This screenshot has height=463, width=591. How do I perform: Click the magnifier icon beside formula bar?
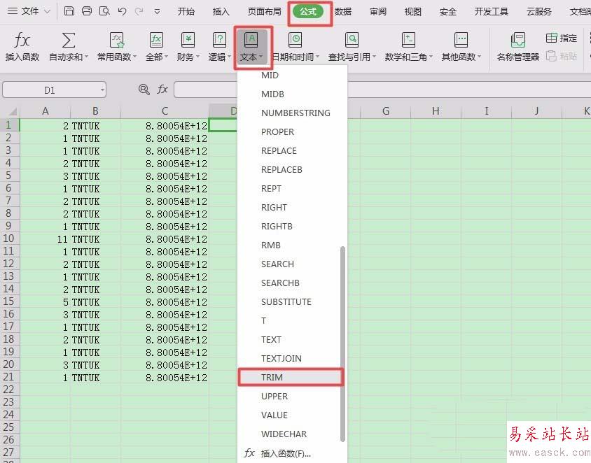[144, 90]
